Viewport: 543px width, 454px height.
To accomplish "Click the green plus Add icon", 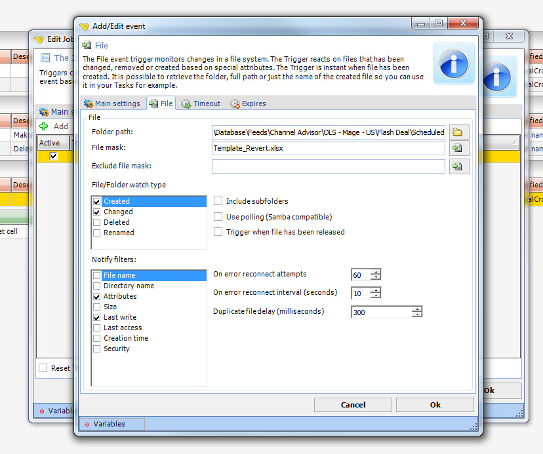I will (x=44, y=126).
